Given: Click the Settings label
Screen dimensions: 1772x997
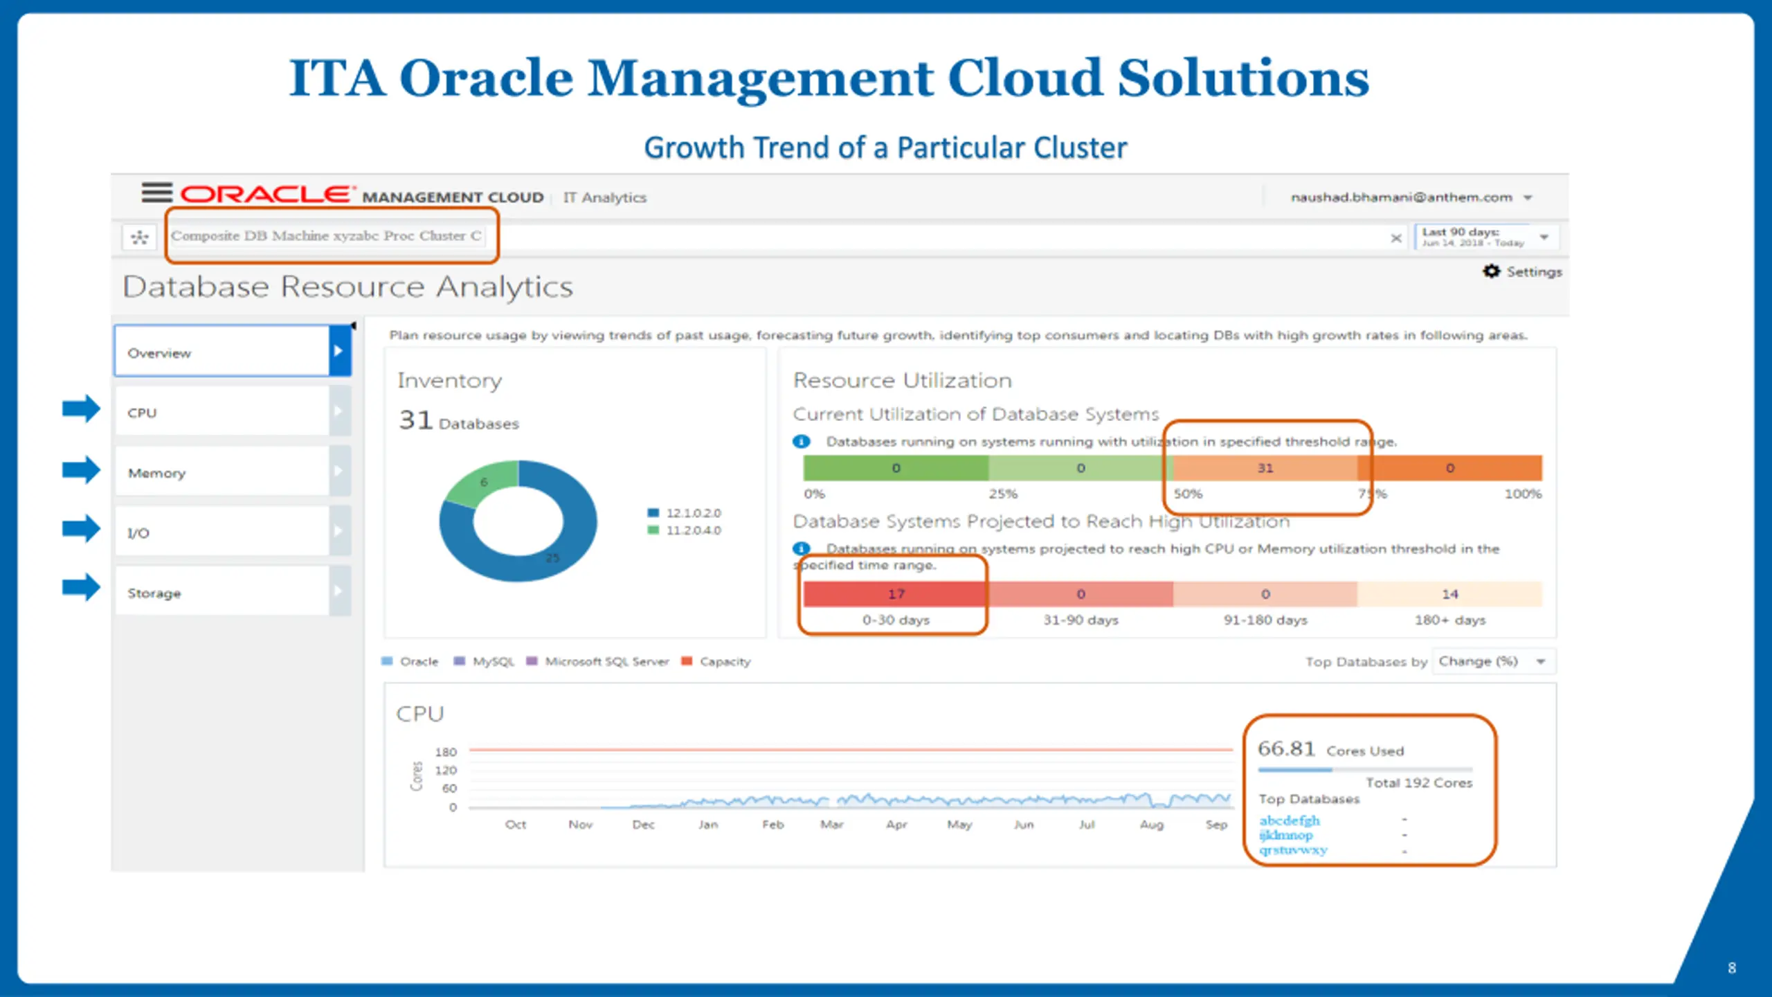Looking at the screenshot, I should (x=1534, y=272).
